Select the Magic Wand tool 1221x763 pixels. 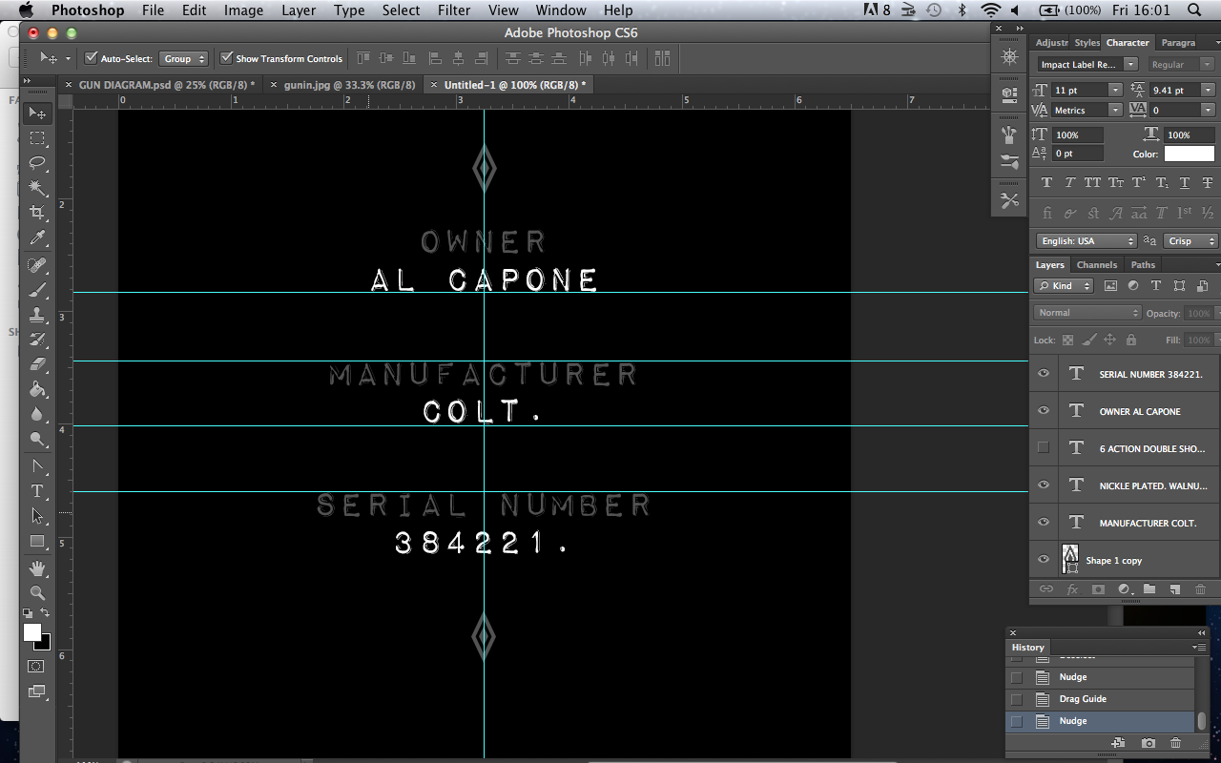37,188
